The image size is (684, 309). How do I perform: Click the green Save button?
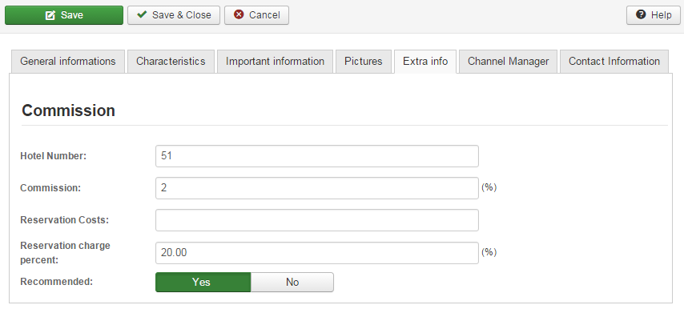pyautogui.click(x=64, y=15)
